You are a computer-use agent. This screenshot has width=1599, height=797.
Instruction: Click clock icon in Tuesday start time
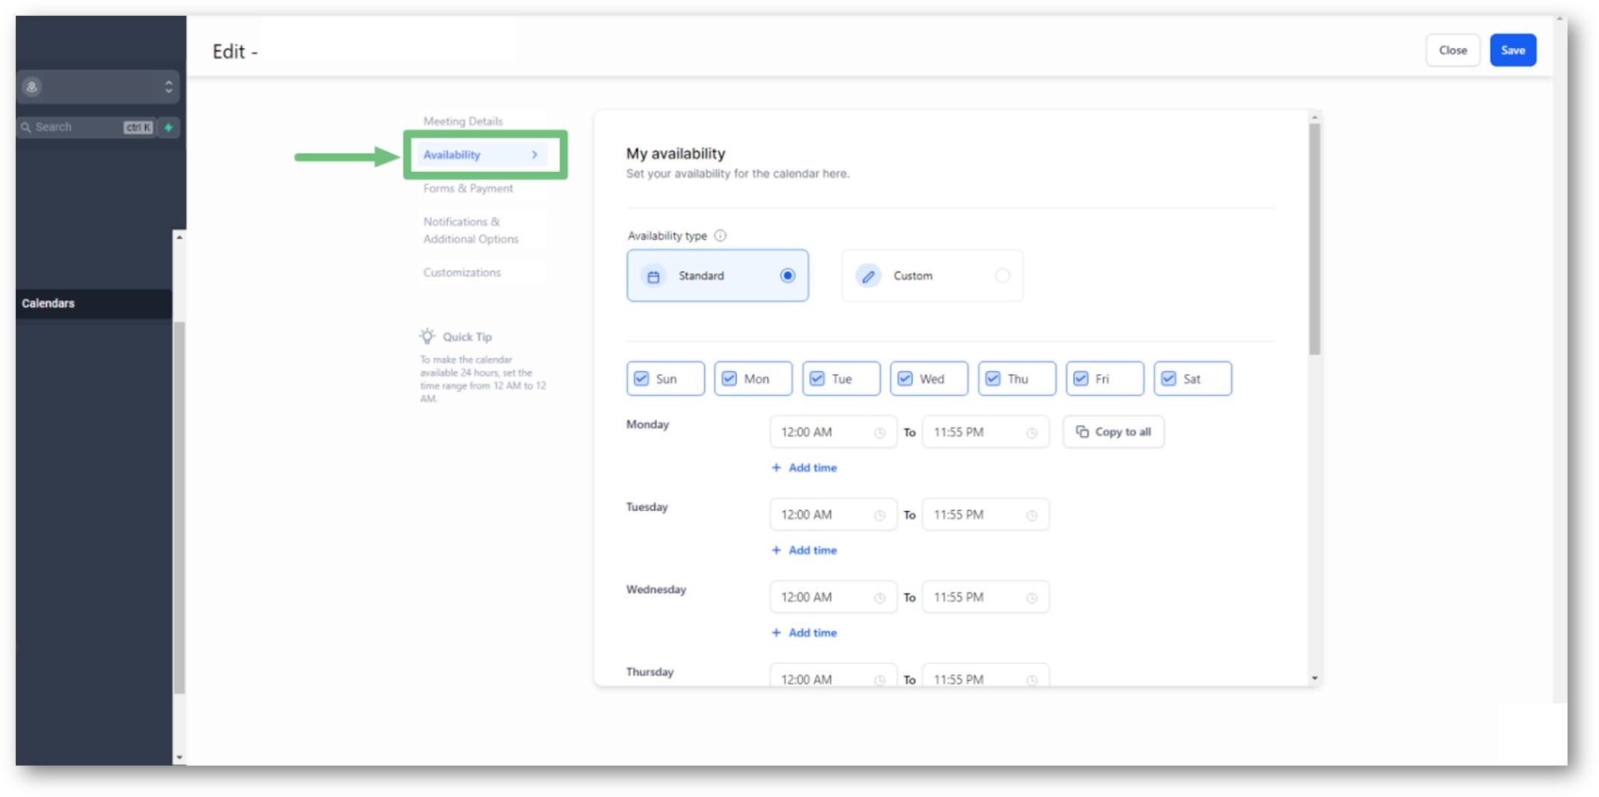pyautogui.click(x=880, y=516)
